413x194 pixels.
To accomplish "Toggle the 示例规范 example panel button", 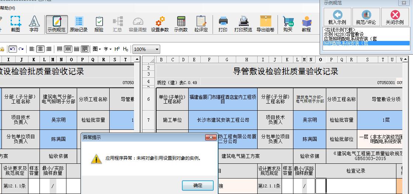I will [x=56, y=24].
